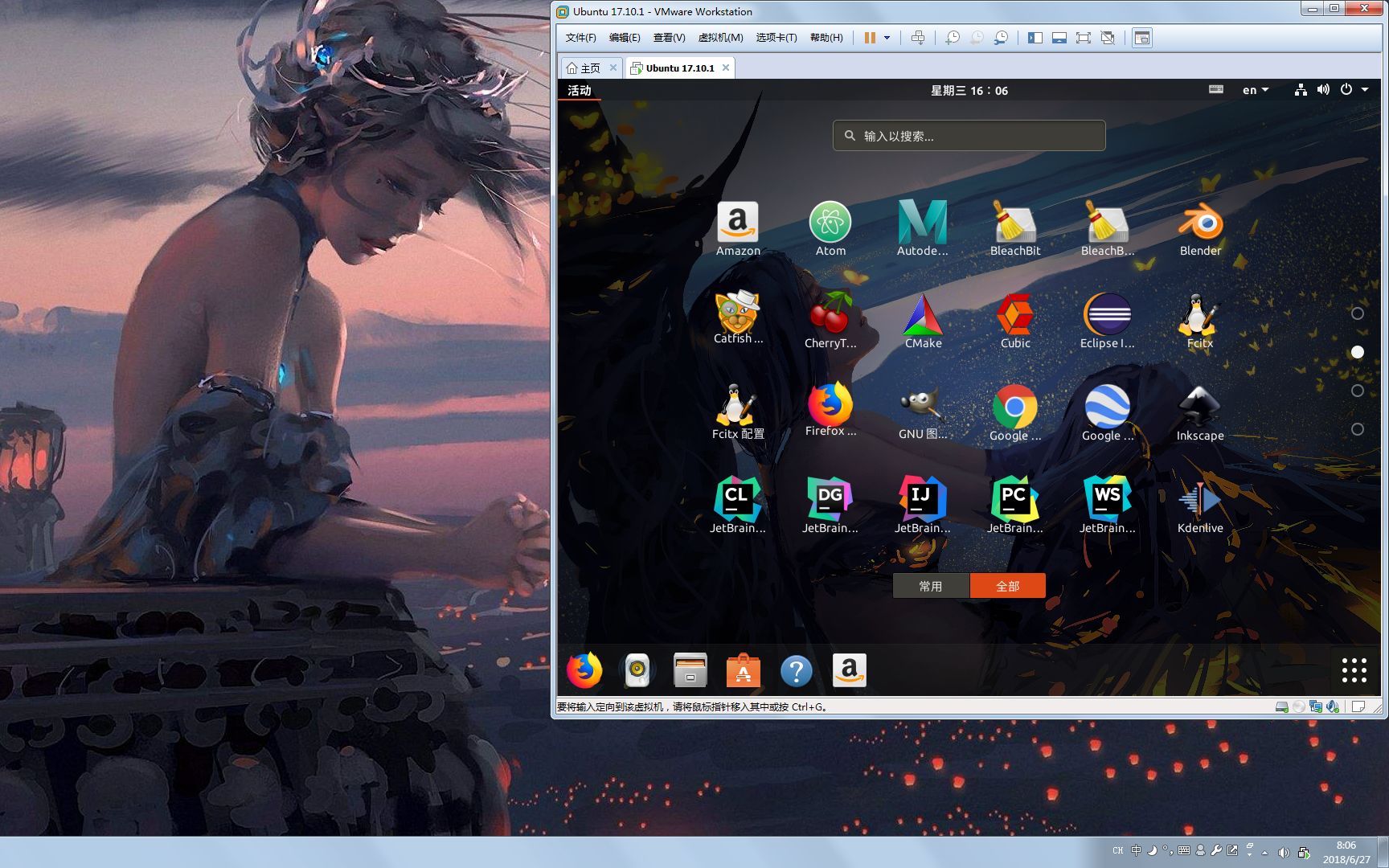Select the fourth app grid page indicator
Viewport: 1389px width, 868px height.
point(1358,429)
